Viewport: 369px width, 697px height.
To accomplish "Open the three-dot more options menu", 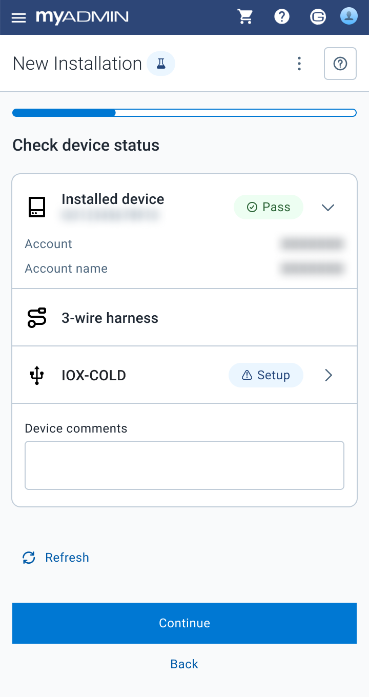I will [299, 64].
